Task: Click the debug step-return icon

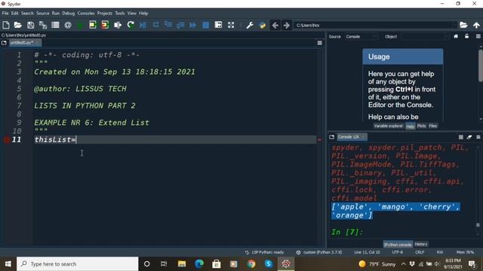Action: (x=180, y=25)
